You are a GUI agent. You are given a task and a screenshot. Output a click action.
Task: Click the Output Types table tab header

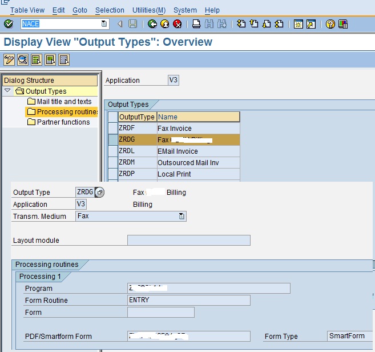tap(128, 105)
